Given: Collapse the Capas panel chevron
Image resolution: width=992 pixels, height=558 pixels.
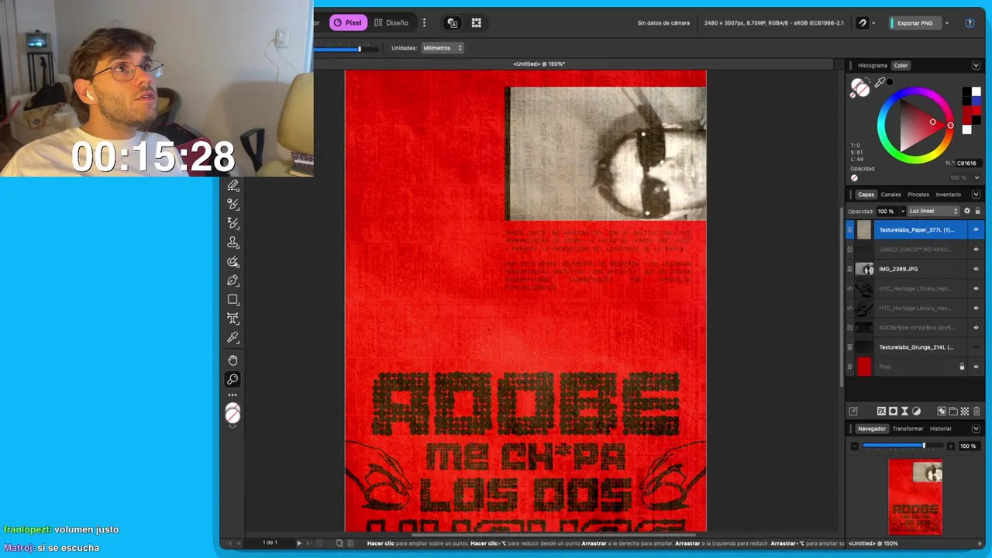Looking at the screenshot, I should pos(976,195).
